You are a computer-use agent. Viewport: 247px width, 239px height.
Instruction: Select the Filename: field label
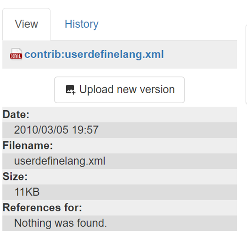(28, 145)
